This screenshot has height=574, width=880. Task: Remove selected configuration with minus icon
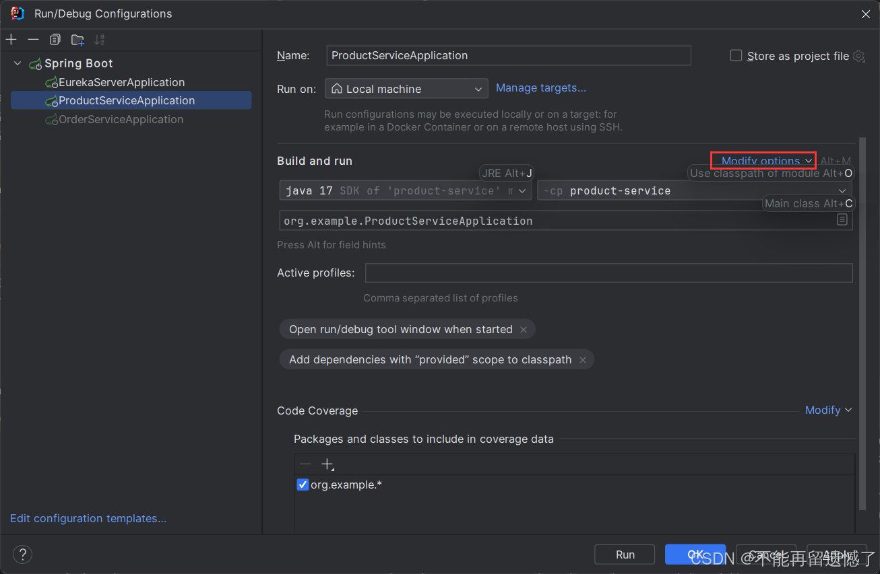(x=33, y=40)
